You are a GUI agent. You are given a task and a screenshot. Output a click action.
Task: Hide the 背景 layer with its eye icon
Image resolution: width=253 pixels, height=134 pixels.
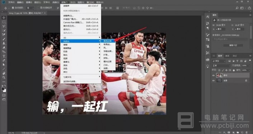pos(214,81)
